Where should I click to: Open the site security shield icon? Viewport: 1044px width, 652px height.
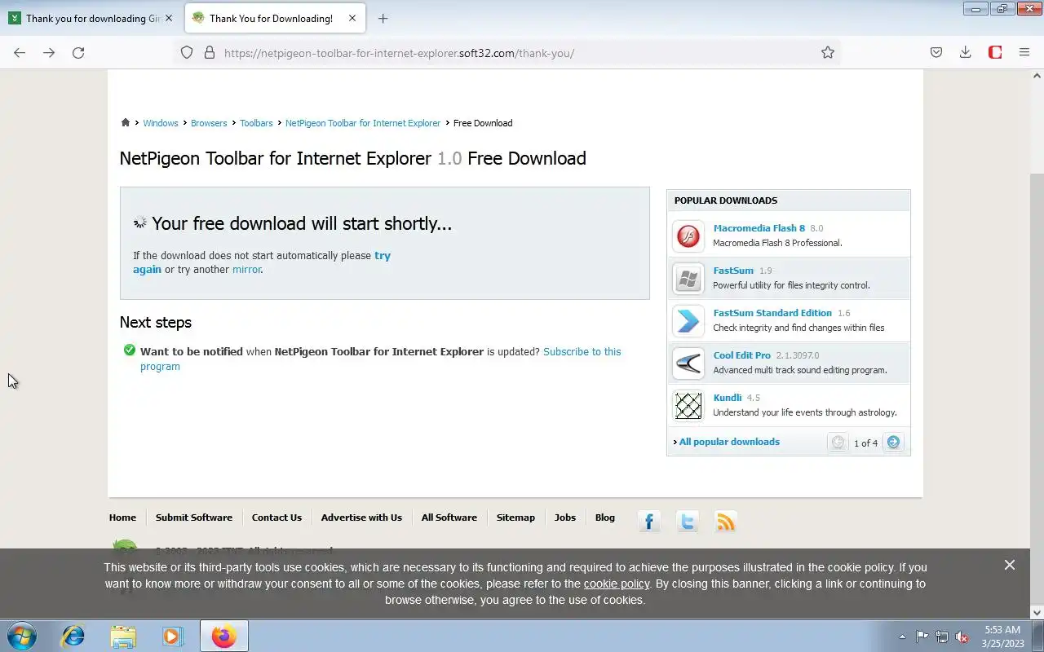click(187, 53)
